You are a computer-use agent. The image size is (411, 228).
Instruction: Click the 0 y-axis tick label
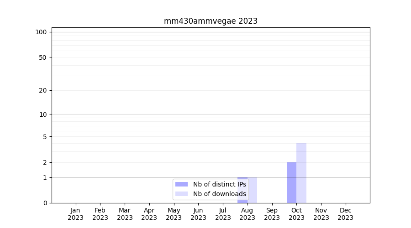[44, 203]
